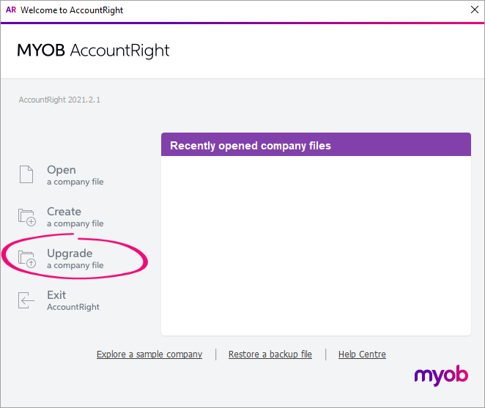
Task: Click "a company file" subtitle under Open
Action: pos(75,182)
